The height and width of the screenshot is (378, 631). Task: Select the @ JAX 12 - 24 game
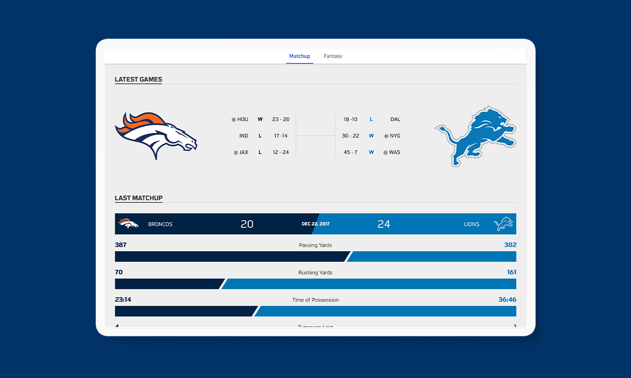click(261, 152)
